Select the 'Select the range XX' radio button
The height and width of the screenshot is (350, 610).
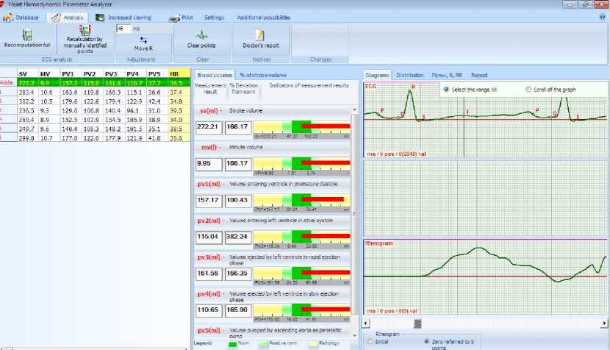tap(446, 90)
